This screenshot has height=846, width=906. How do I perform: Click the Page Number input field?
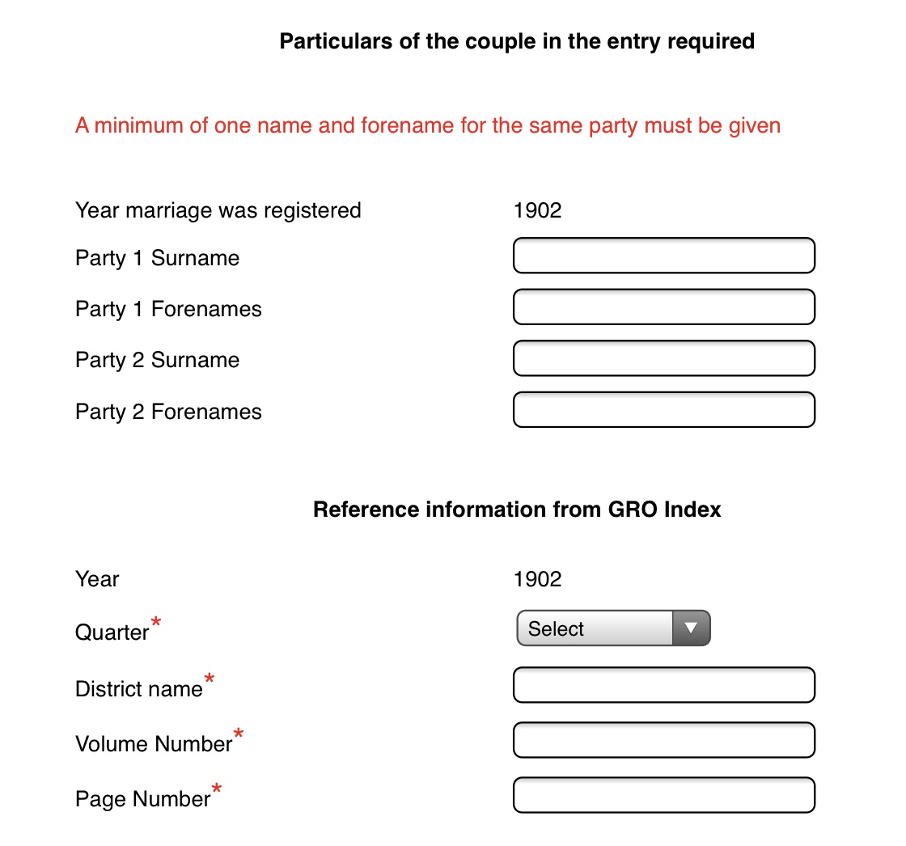click(x=663, y=795)
